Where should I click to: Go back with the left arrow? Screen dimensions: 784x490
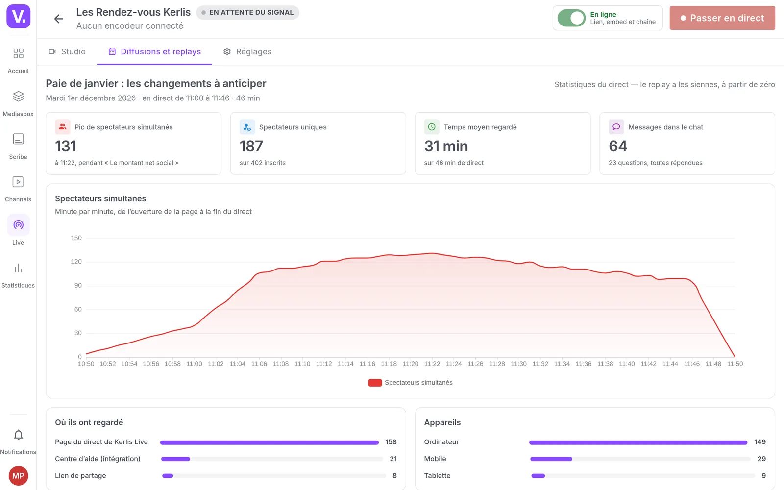tap(59, 19)
